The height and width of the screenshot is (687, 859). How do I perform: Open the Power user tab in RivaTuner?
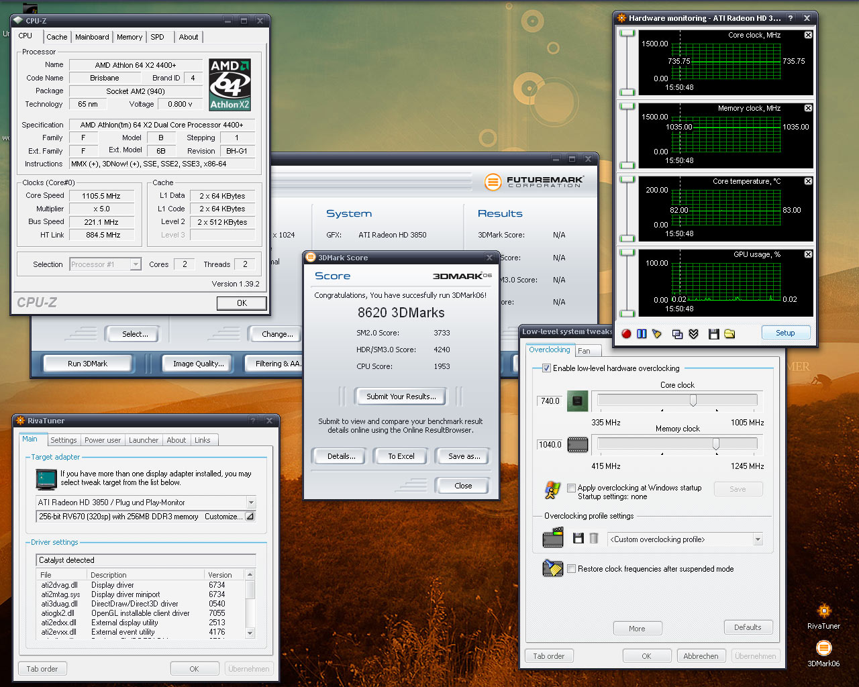(x=103, y=440)
